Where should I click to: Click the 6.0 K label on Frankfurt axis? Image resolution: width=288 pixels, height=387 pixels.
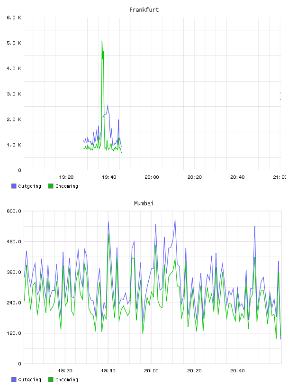pos(14,18)
